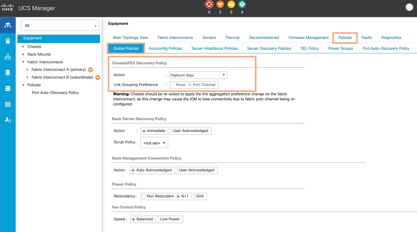Open the Platform Max action dropdown
417x232 pixels.
[198, 75]
